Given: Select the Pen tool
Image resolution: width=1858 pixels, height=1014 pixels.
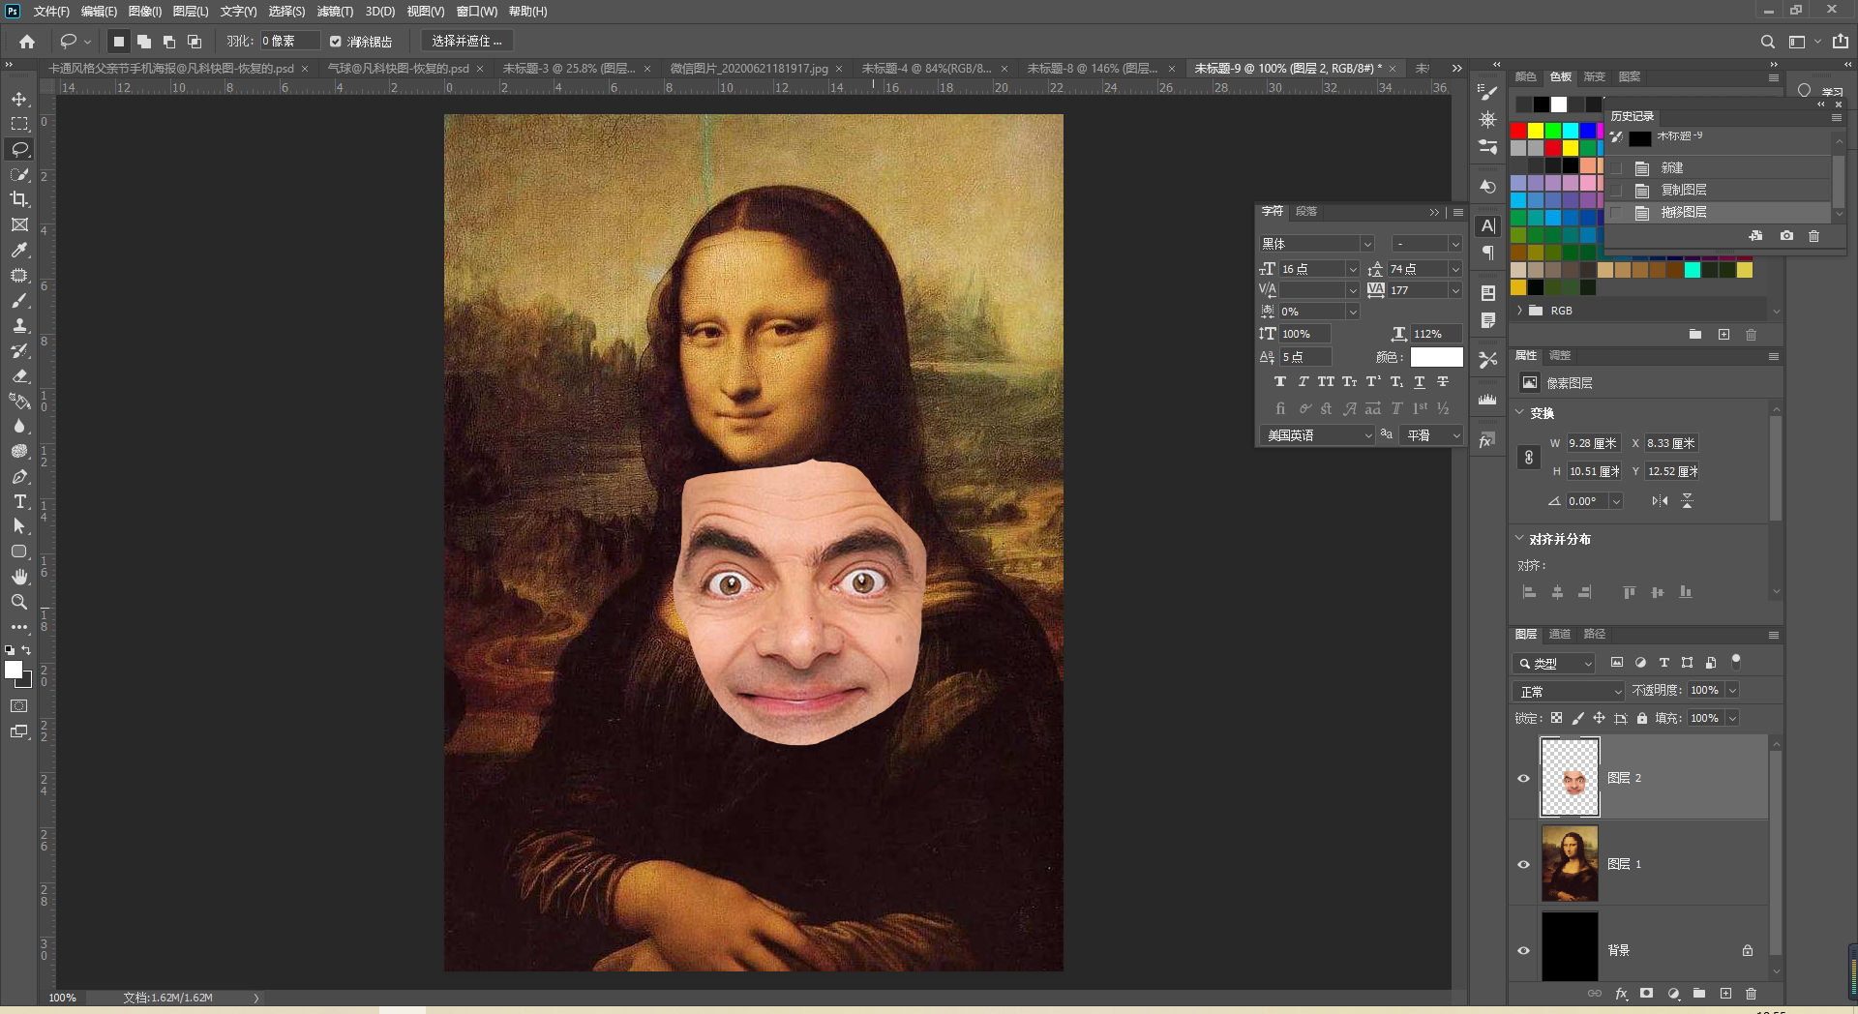Looking at the screenshot, I should click(19, 476).
